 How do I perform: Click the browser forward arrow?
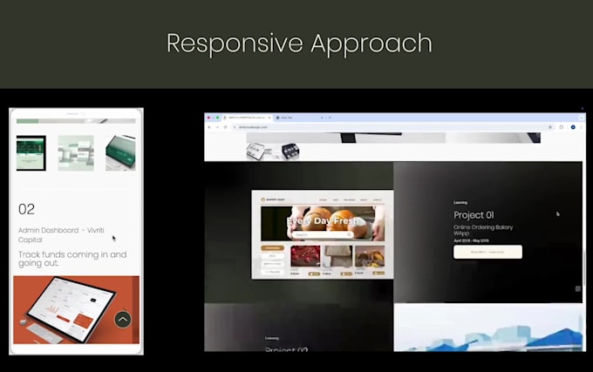click(x=217, y=127)
